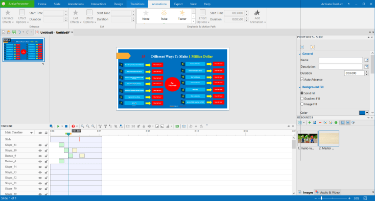Open emphasis Effect Options button
This screenshot has height=201, width=375.
[x=203, y=16]
